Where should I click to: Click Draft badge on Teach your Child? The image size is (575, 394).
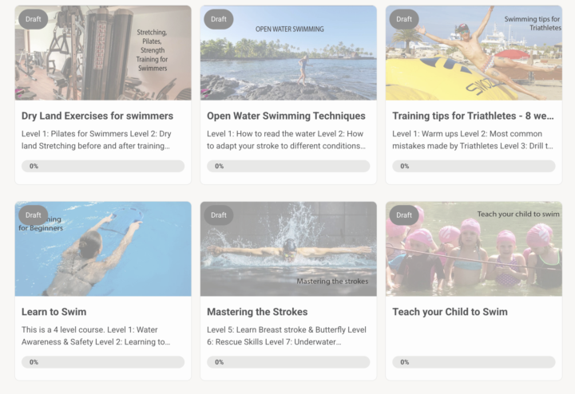404,215
